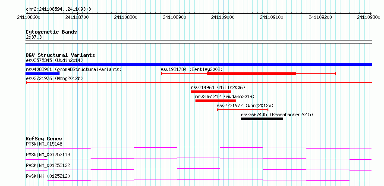Click the esv1931784 (Bentley2008) red thick bar

[x=252, y=74]
